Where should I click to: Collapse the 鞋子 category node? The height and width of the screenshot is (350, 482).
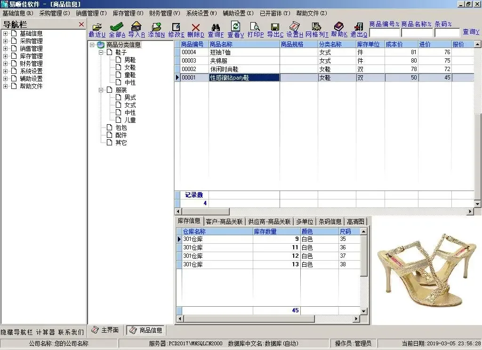click(x=101, y=52)
